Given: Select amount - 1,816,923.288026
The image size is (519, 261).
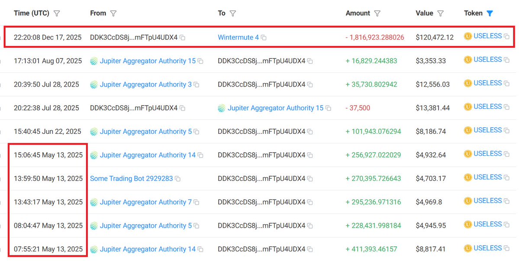Looking at the screenshot, I should (x=375, y=37).
